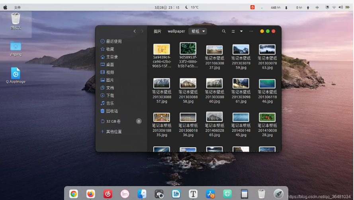Screen dimensions: 354x200
Task: Click the date and time in top bar
Action: [166, 8]
